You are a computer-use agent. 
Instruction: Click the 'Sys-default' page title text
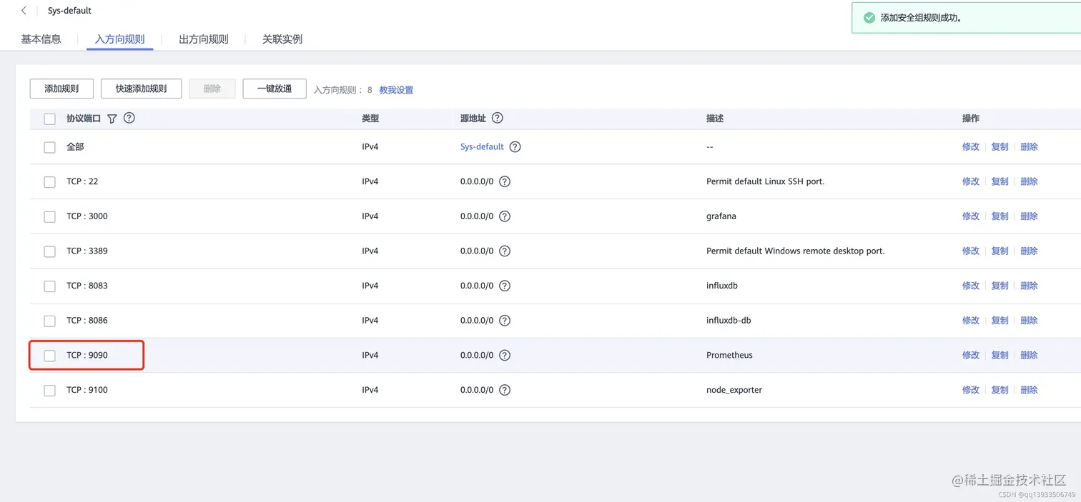(x=69, y=11)
